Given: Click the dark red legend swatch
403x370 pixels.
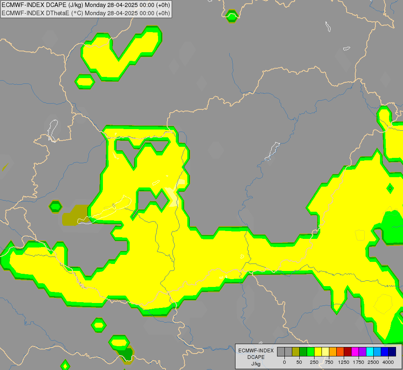Looking at the screenshot, I should (x=348, y=351).
